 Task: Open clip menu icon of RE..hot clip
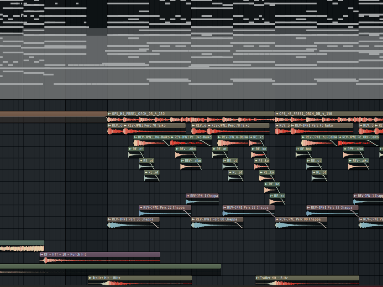(298, 149)
